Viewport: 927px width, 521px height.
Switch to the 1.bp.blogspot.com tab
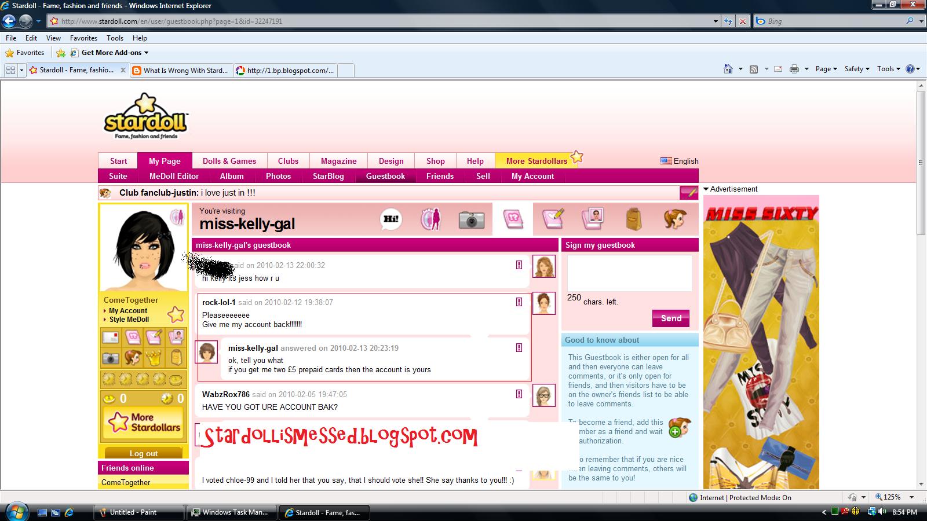(286, 71)
